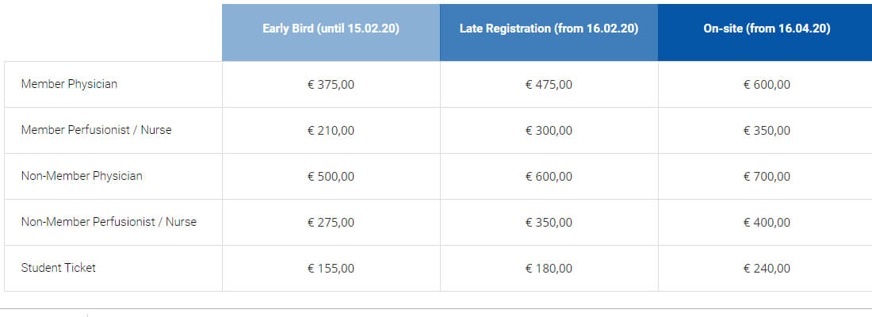This screenshot has width=872, height=317.
Task: Click the € 400,00 on-site price
Action: 767,223
